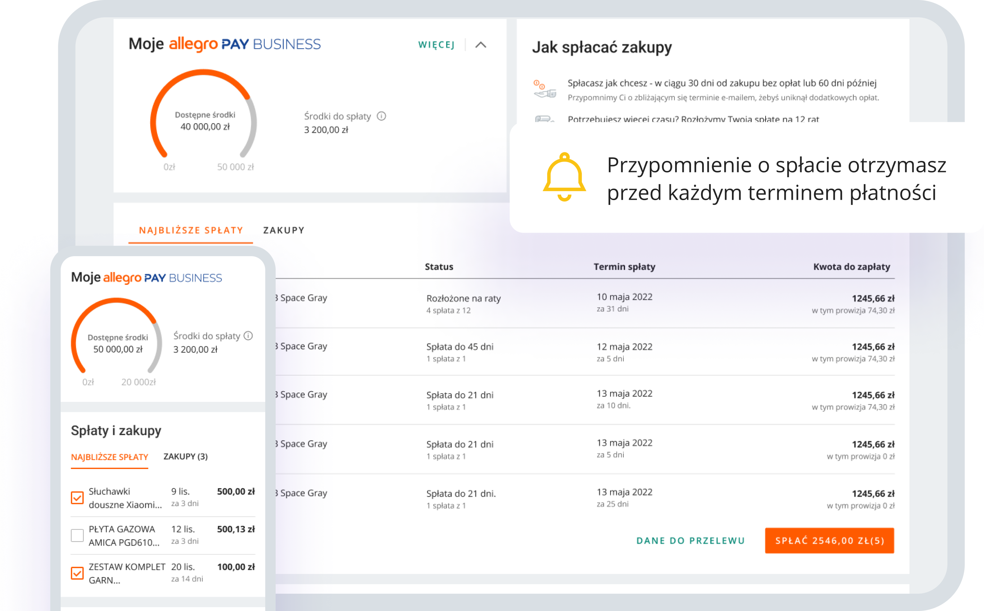This screenshot has height=611, width=984.
Task: Uncheck the Słuchawki douszne Xiaomi checkbox
Action: coord(77,497)
